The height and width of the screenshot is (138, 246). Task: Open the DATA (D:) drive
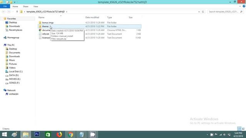point(14,75)
